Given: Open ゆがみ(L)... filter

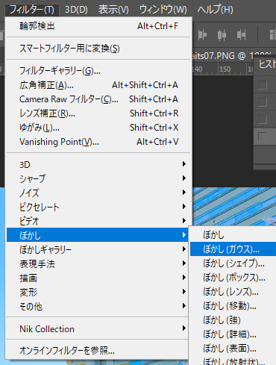Looking at the screenshot, I should click(98, 128).
